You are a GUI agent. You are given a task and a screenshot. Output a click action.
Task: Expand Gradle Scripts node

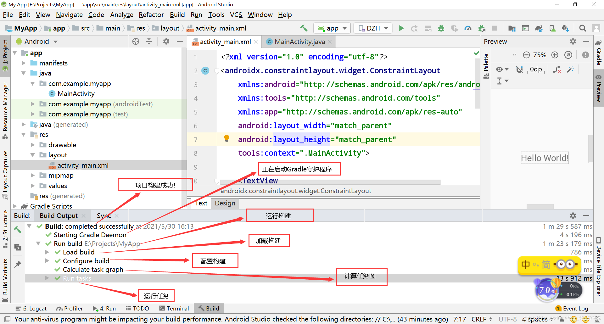tap(14, 206)
